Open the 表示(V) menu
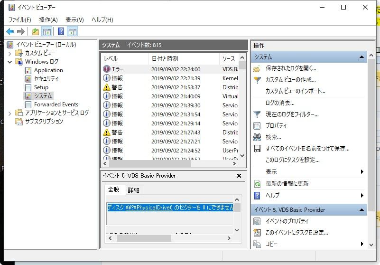The height and width of the screenshot is (265, 380). 74,19
